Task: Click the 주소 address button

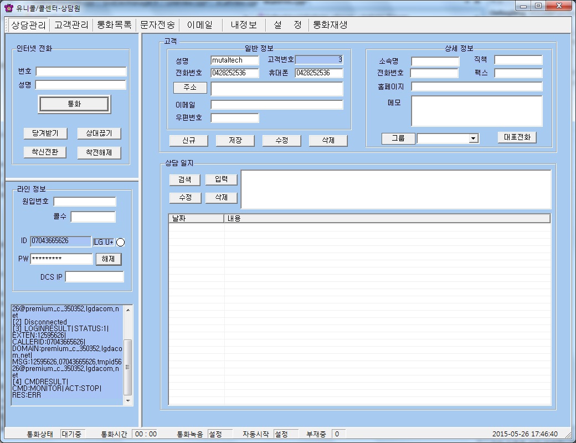Action: [190, 88]
